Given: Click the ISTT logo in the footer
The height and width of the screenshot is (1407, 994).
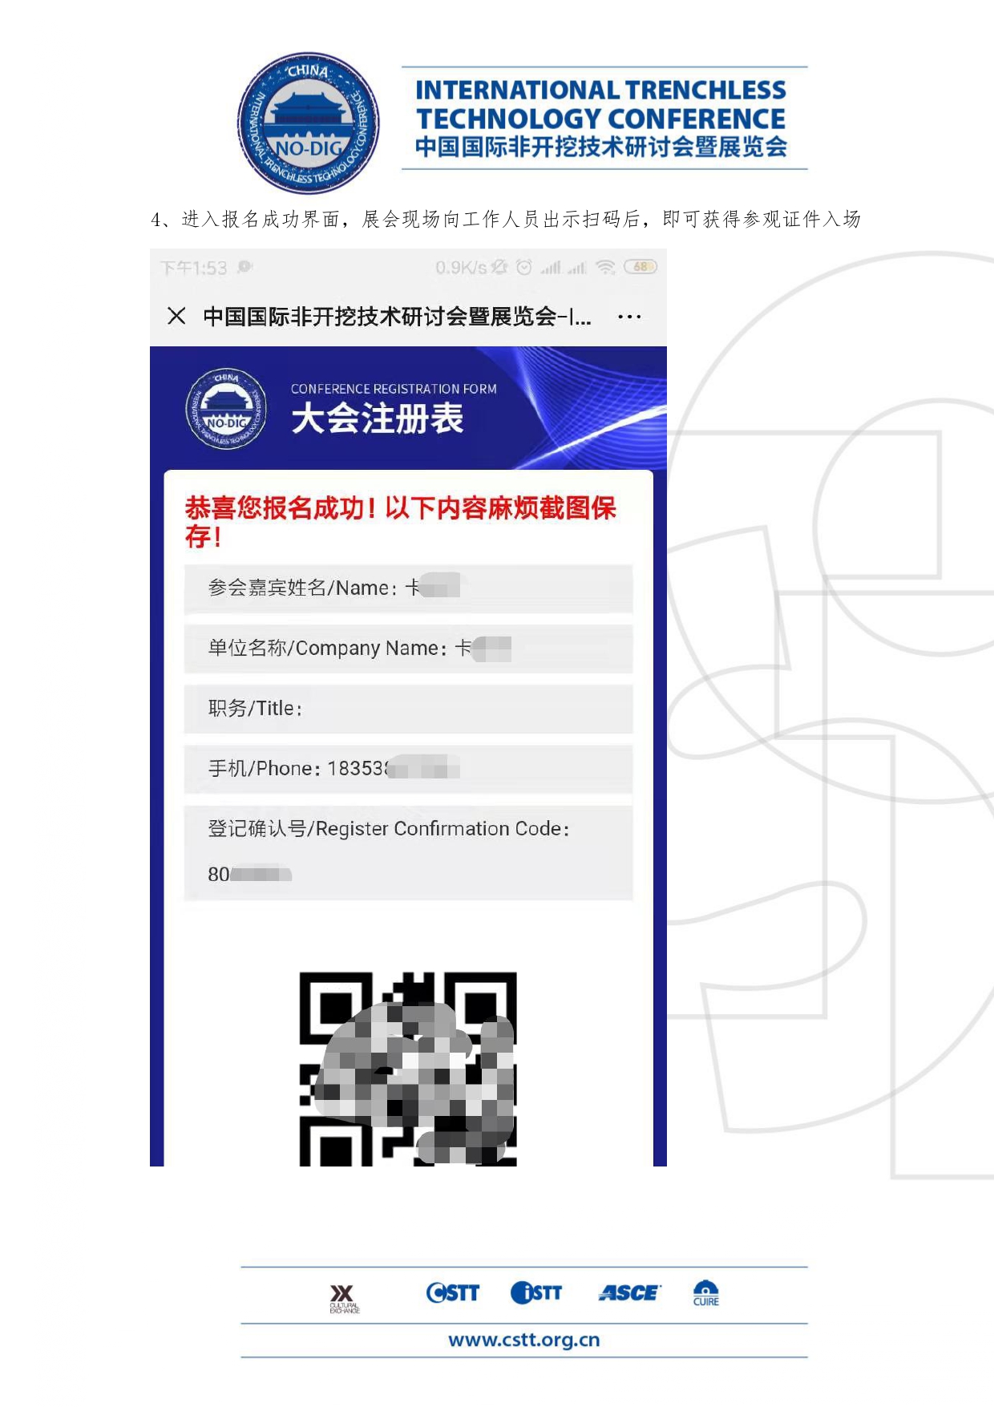Looking at the screenshot, I should (536, 1292).
